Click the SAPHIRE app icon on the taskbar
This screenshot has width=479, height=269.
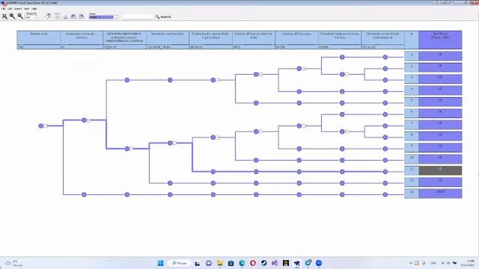[x=296, y=263]
